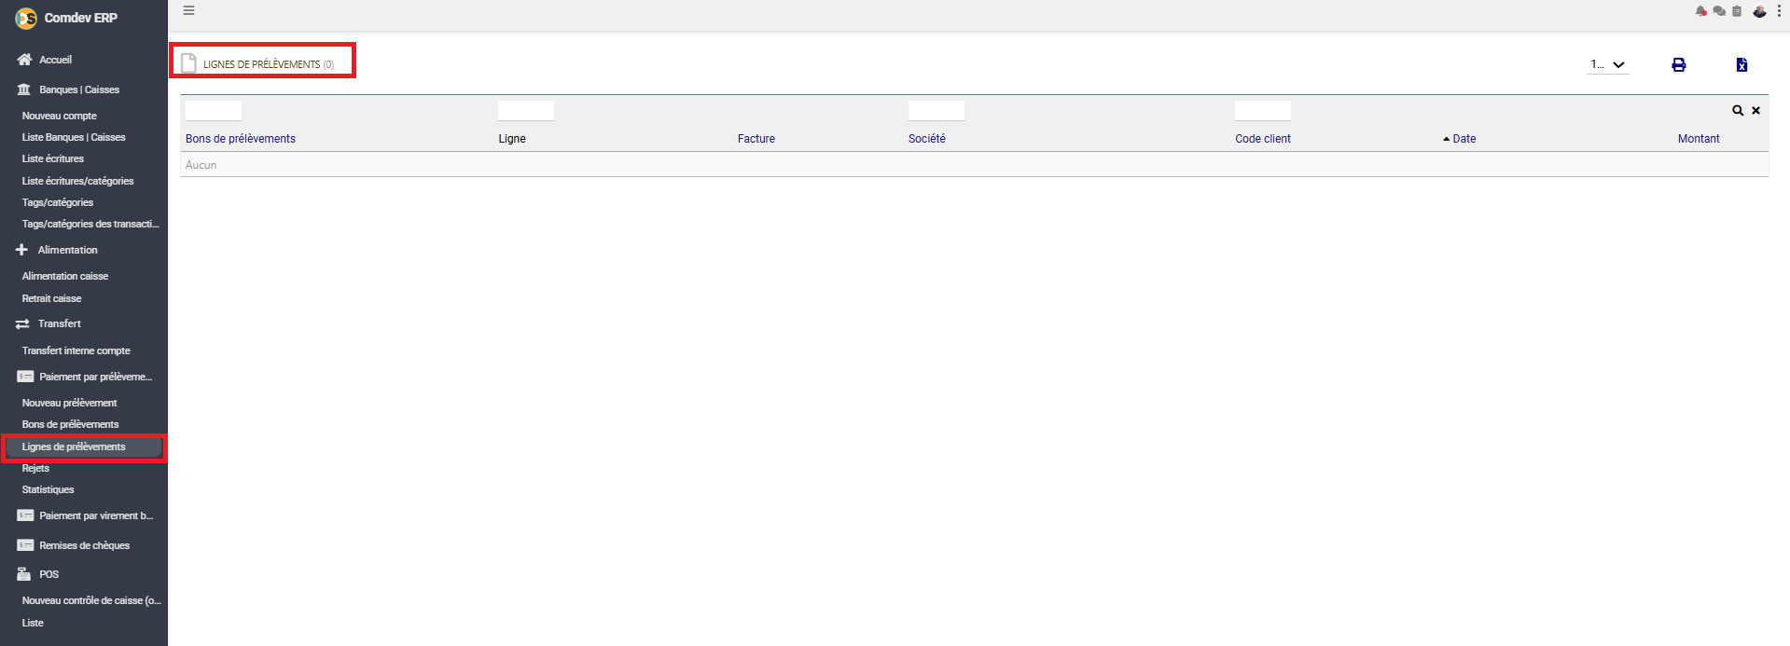Print the list with the printer icon
This screenshot has width=1790, height=646.
click(1679, 65)
